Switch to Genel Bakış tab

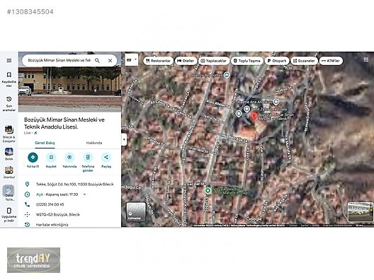coord(45,143)
